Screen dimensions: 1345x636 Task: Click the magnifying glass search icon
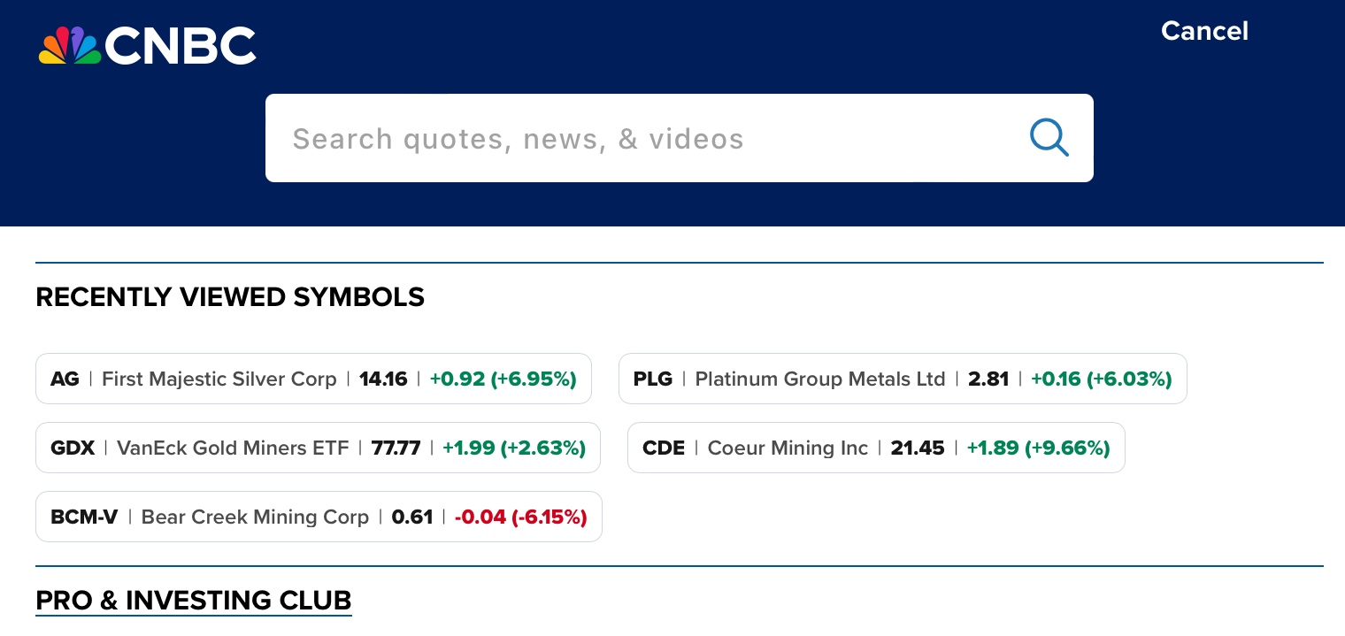[x=1049, y=138]
